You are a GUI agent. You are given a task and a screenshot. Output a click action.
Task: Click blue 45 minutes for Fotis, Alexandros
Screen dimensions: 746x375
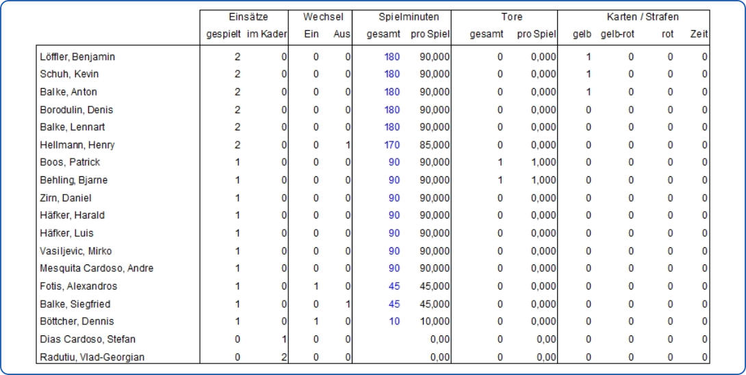(x=394, y=286)
